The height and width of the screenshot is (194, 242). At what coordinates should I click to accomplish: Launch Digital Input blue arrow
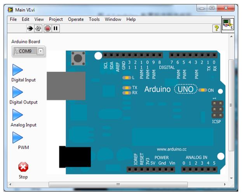coord(17,70)
